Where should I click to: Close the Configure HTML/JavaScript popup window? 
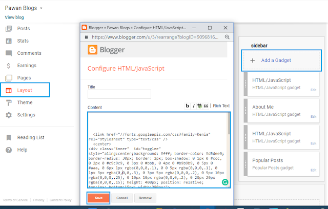pyautogui.click(x=225, y=28)
